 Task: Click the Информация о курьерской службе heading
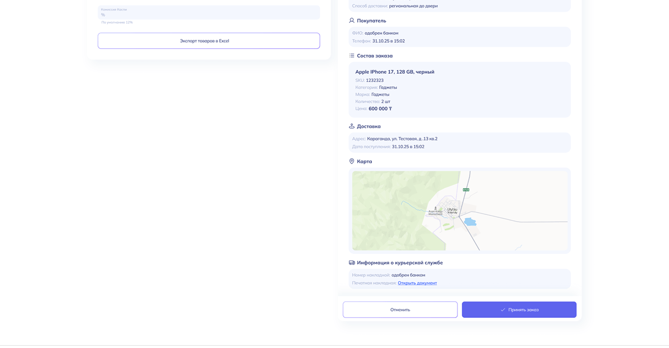tap(400, 263)
